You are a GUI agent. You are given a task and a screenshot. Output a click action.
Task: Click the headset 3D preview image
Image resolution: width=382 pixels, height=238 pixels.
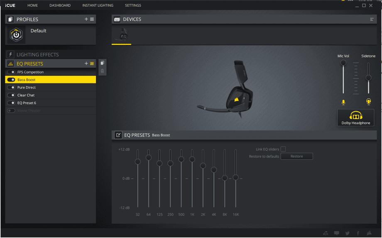click(x=225, y=89)
